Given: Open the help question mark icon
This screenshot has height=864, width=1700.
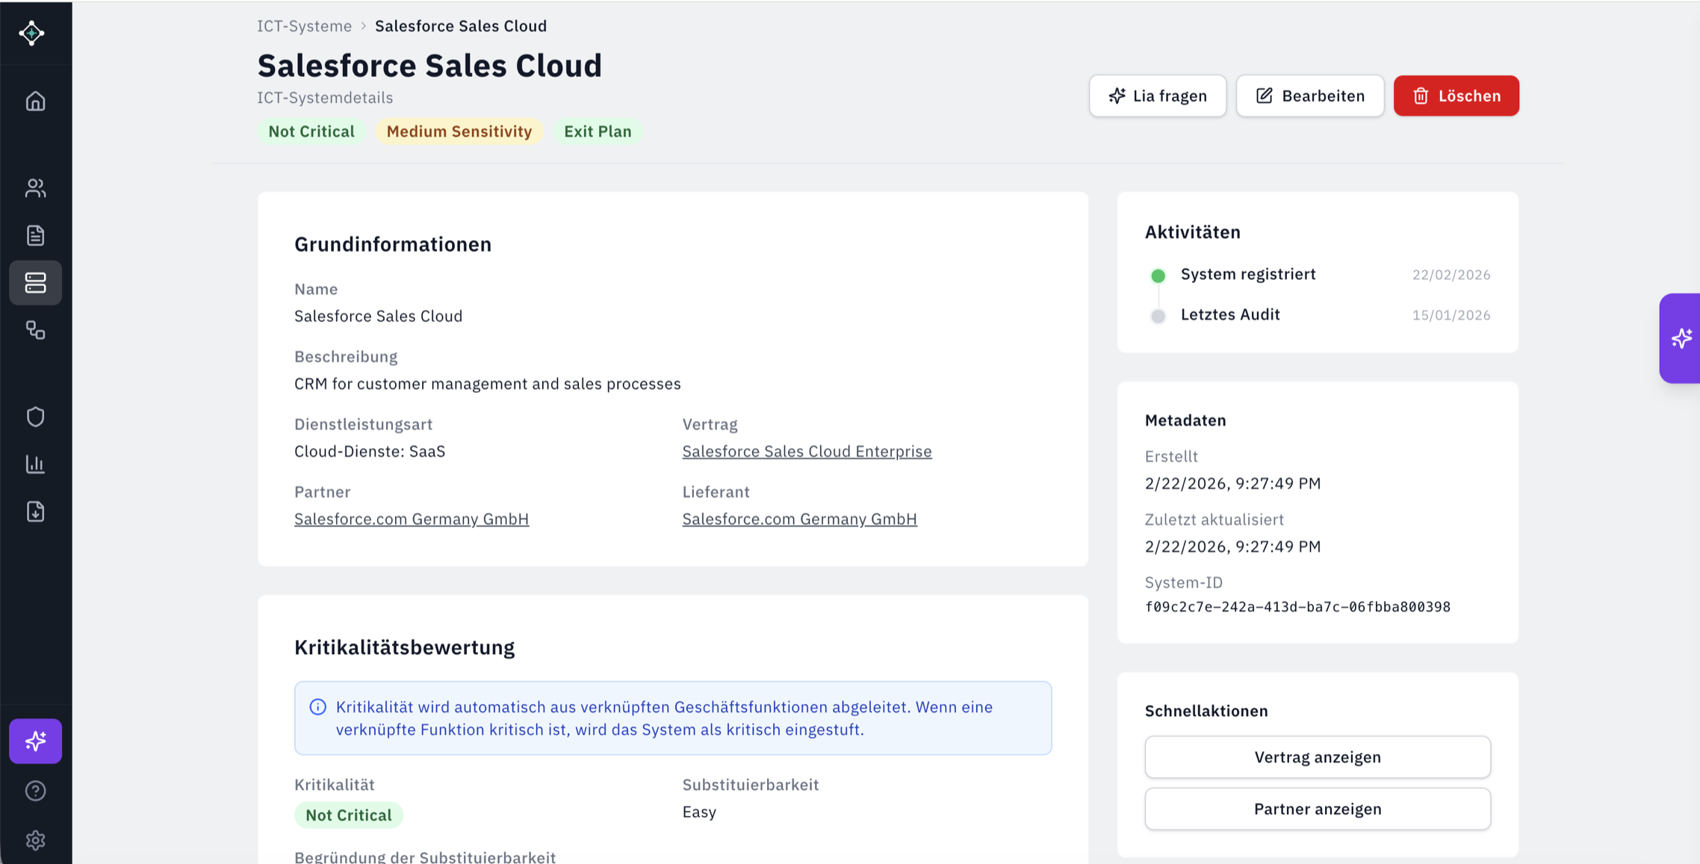Looking at the screenshot, I should [35, 791].
